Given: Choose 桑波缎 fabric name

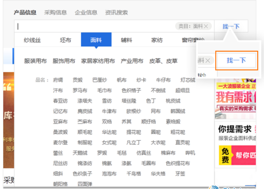Looking at the screenshot, I should coord(60,132).
